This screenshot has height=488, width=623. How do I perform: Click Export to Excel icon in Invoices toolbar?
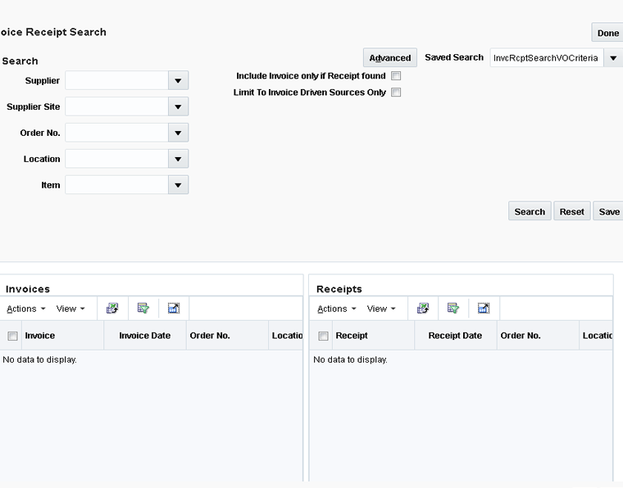point(112,309)
